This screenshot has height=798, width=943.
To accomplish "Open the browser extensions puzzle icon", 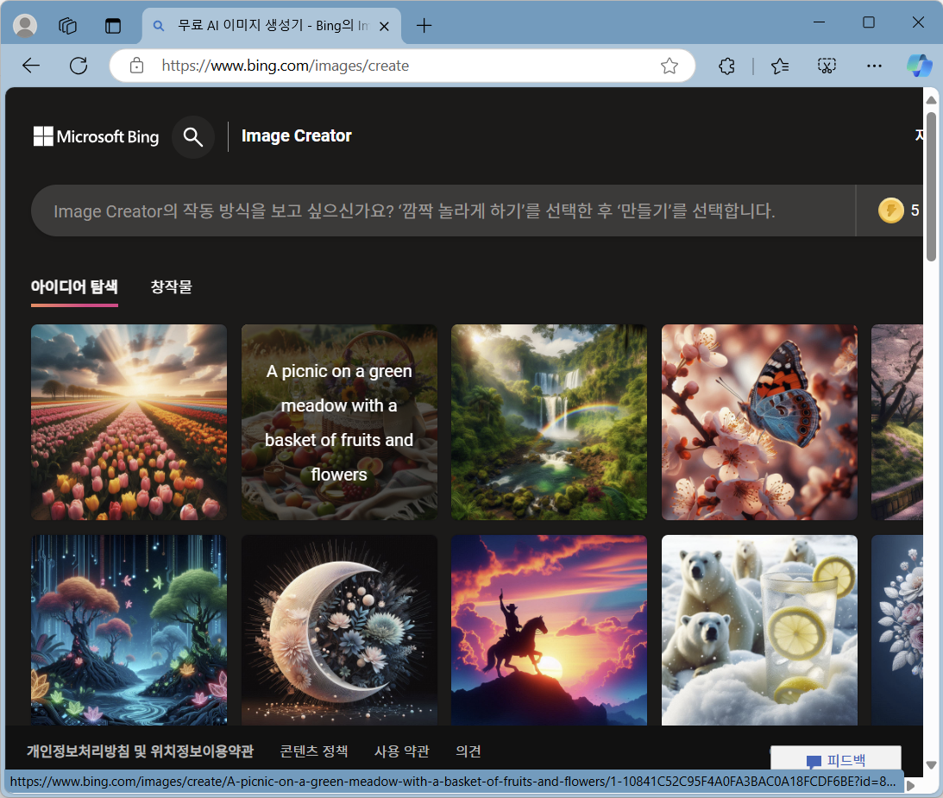I will pos(726,66).
